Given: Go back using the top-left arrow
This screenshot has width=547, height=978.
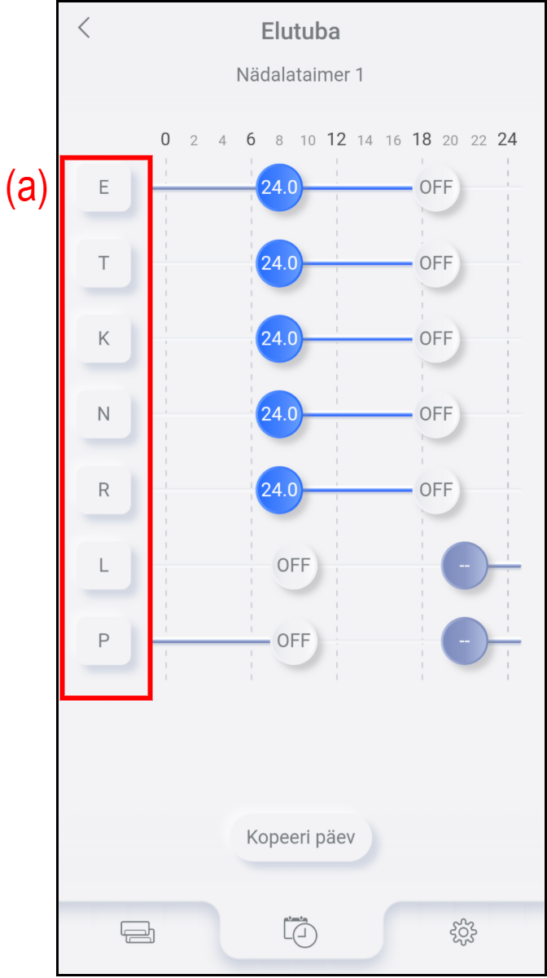Looking at the screenshot, I should [x=84, y=29].
